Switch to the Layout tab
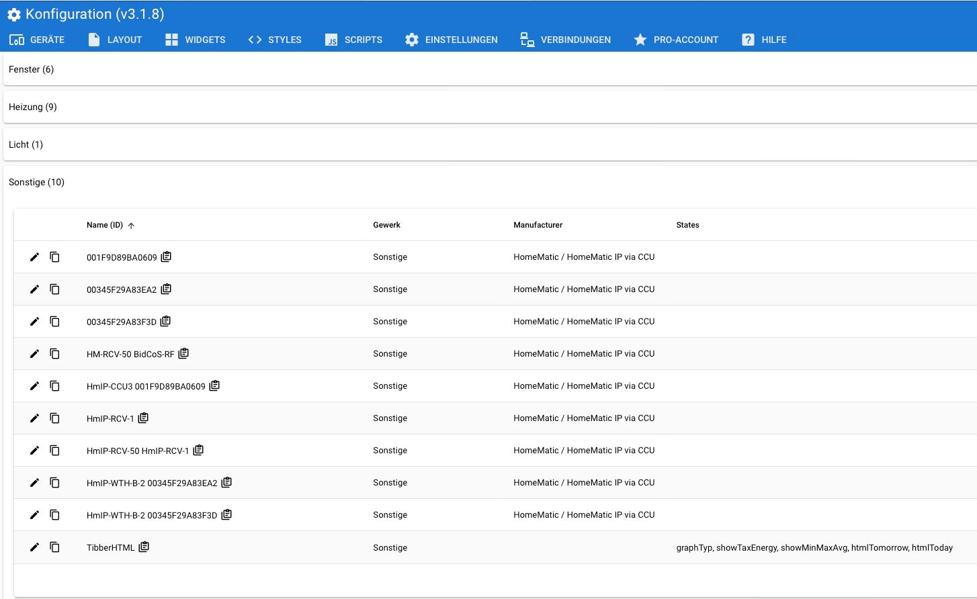Screen dimensions: 977x599 (x=115, y=40)
